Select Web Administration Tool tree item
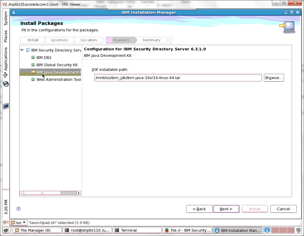This screenshot has width=304, height=236. [58, 79]
